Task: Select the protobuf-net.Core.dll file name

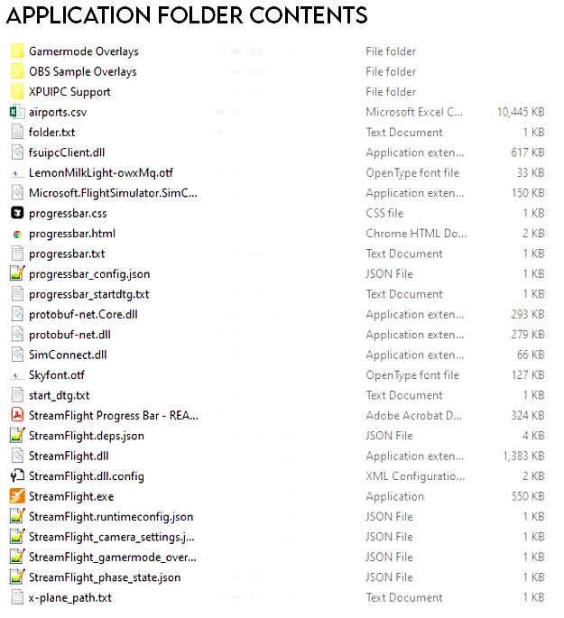Action: tap(83, 315)
